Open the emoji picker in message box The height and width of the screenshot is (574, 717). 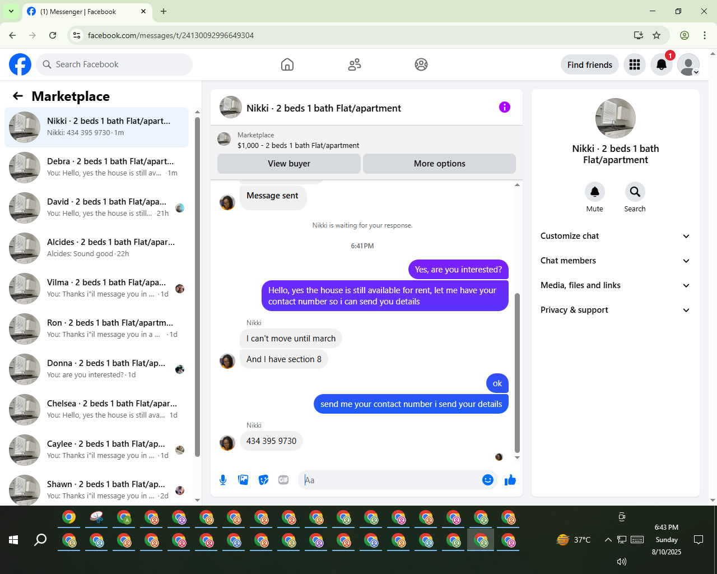coord(488,480)
